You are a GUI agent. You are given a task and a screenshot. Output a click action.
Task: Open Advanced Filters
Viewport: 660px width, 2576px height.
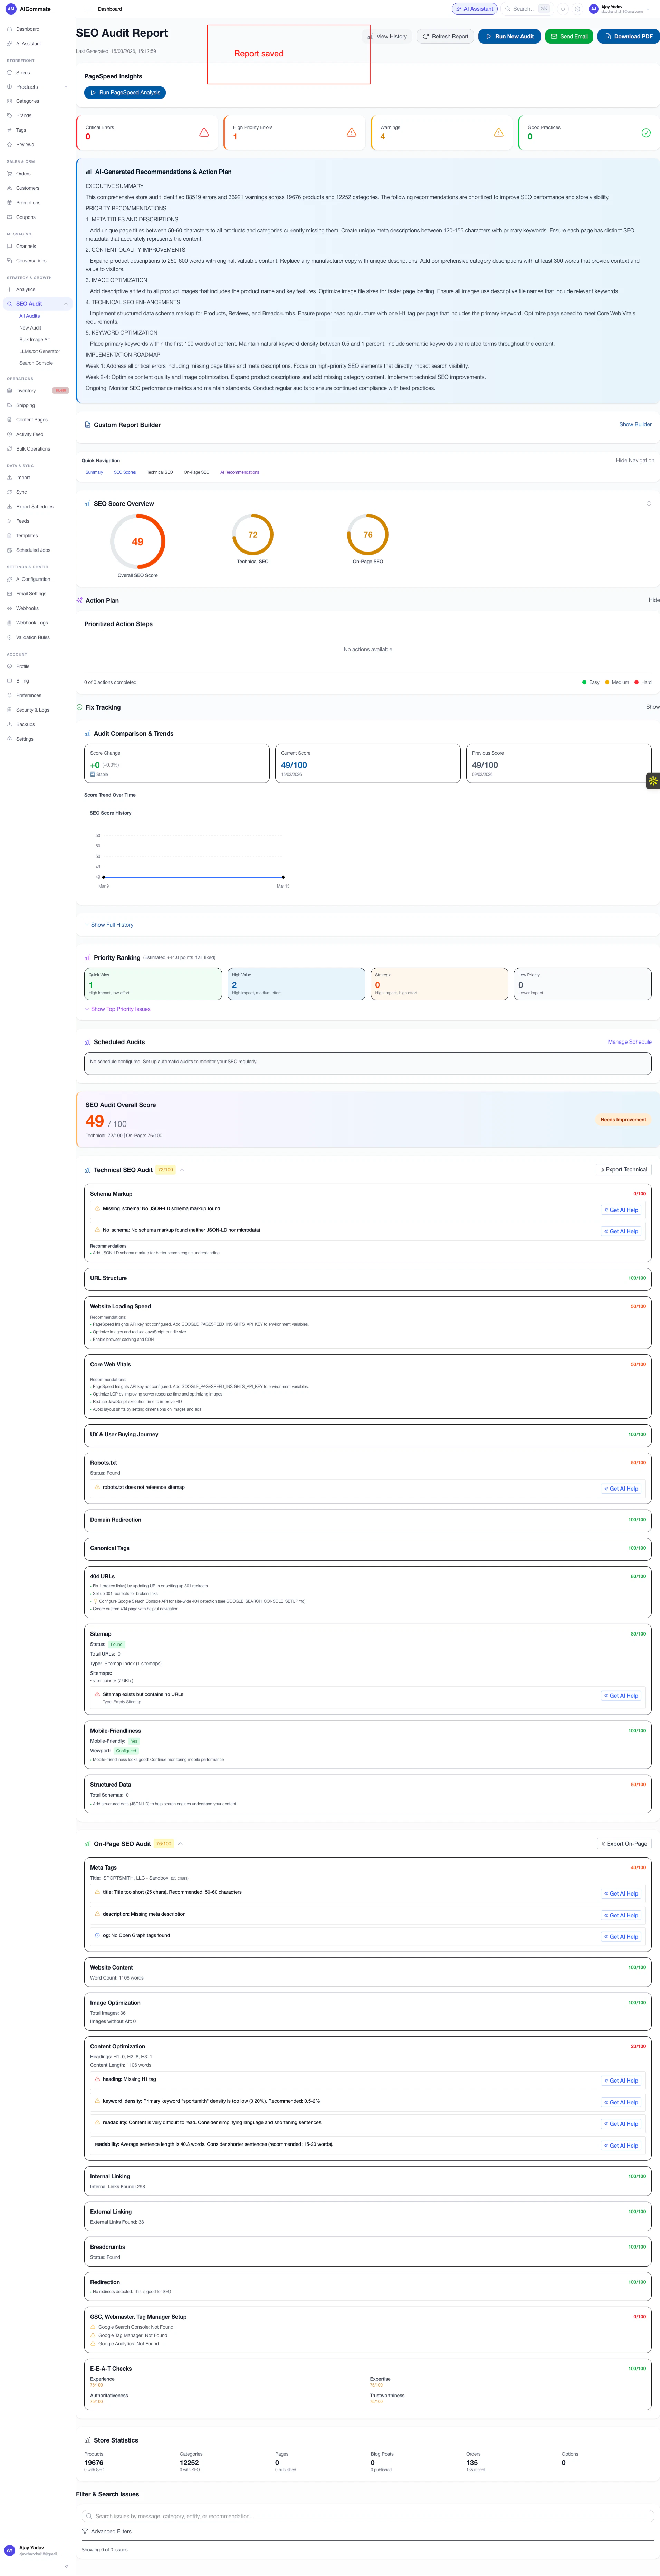[107, 2532]
